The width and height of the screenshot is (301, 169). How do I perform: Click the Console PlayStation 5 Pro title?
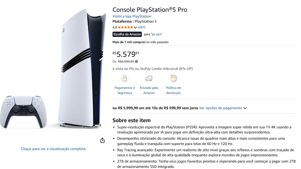[x=150, y=9]
